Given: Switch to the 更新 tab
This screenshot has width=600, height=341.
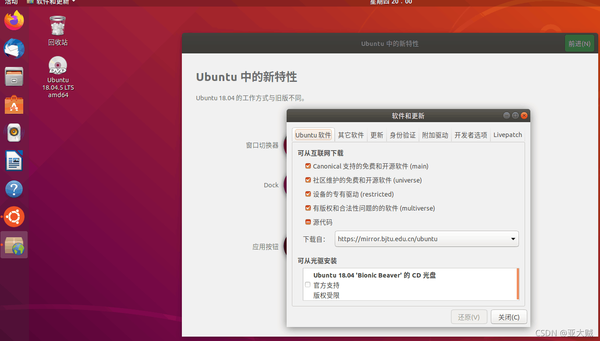Looking at the screenshot, I should tap(377, 135).
